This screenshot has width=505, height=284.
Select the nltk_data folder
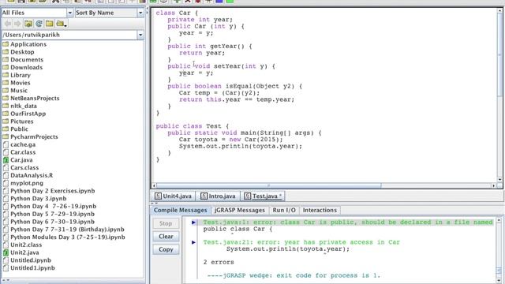[x=24, y=106]
